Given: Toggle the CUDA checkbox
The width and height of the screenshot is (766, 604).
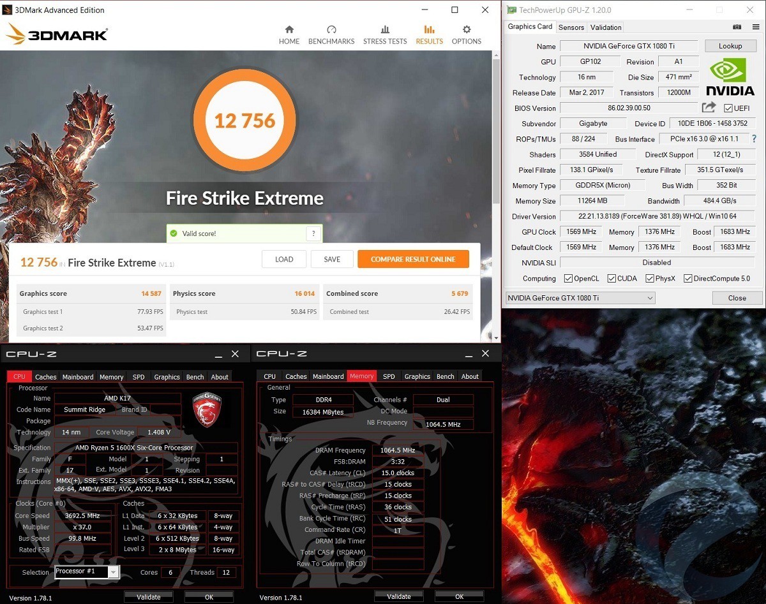Looking at the screenshot, I should coord(612,278).
